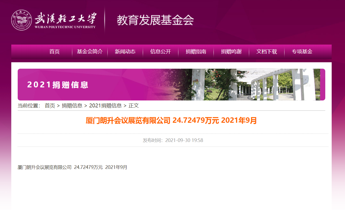Go to 新闻动态 in the navigation bar
This screenshot has width=345, height=215.
(125, 52)
